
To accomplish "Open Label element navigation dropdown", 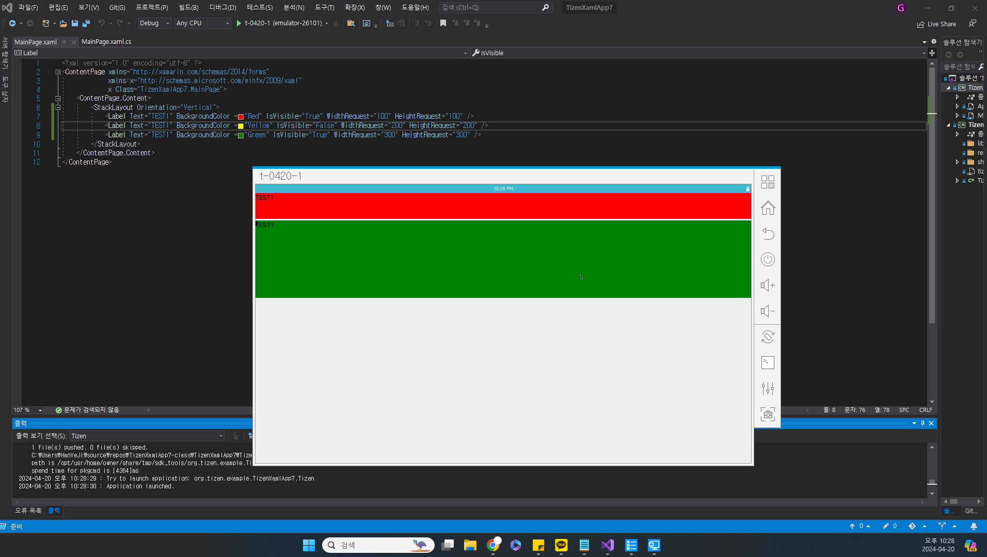I will coord(241,53).
